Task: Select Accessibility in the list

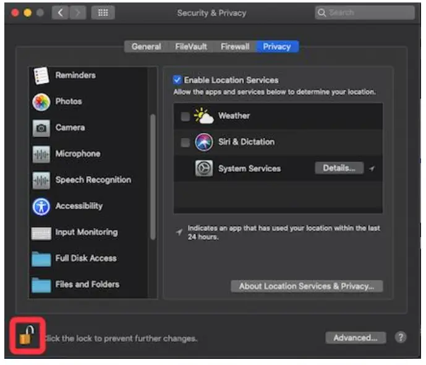Action: pos(79,206)
